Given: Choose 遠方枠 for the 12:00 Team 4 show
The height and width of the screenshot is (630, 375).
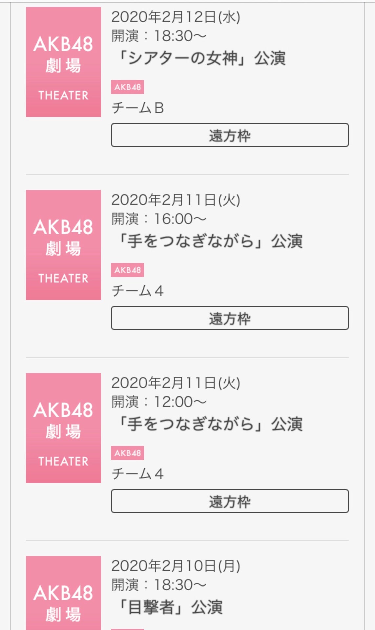Looking at the screenshot, I should tap(230, 501).
